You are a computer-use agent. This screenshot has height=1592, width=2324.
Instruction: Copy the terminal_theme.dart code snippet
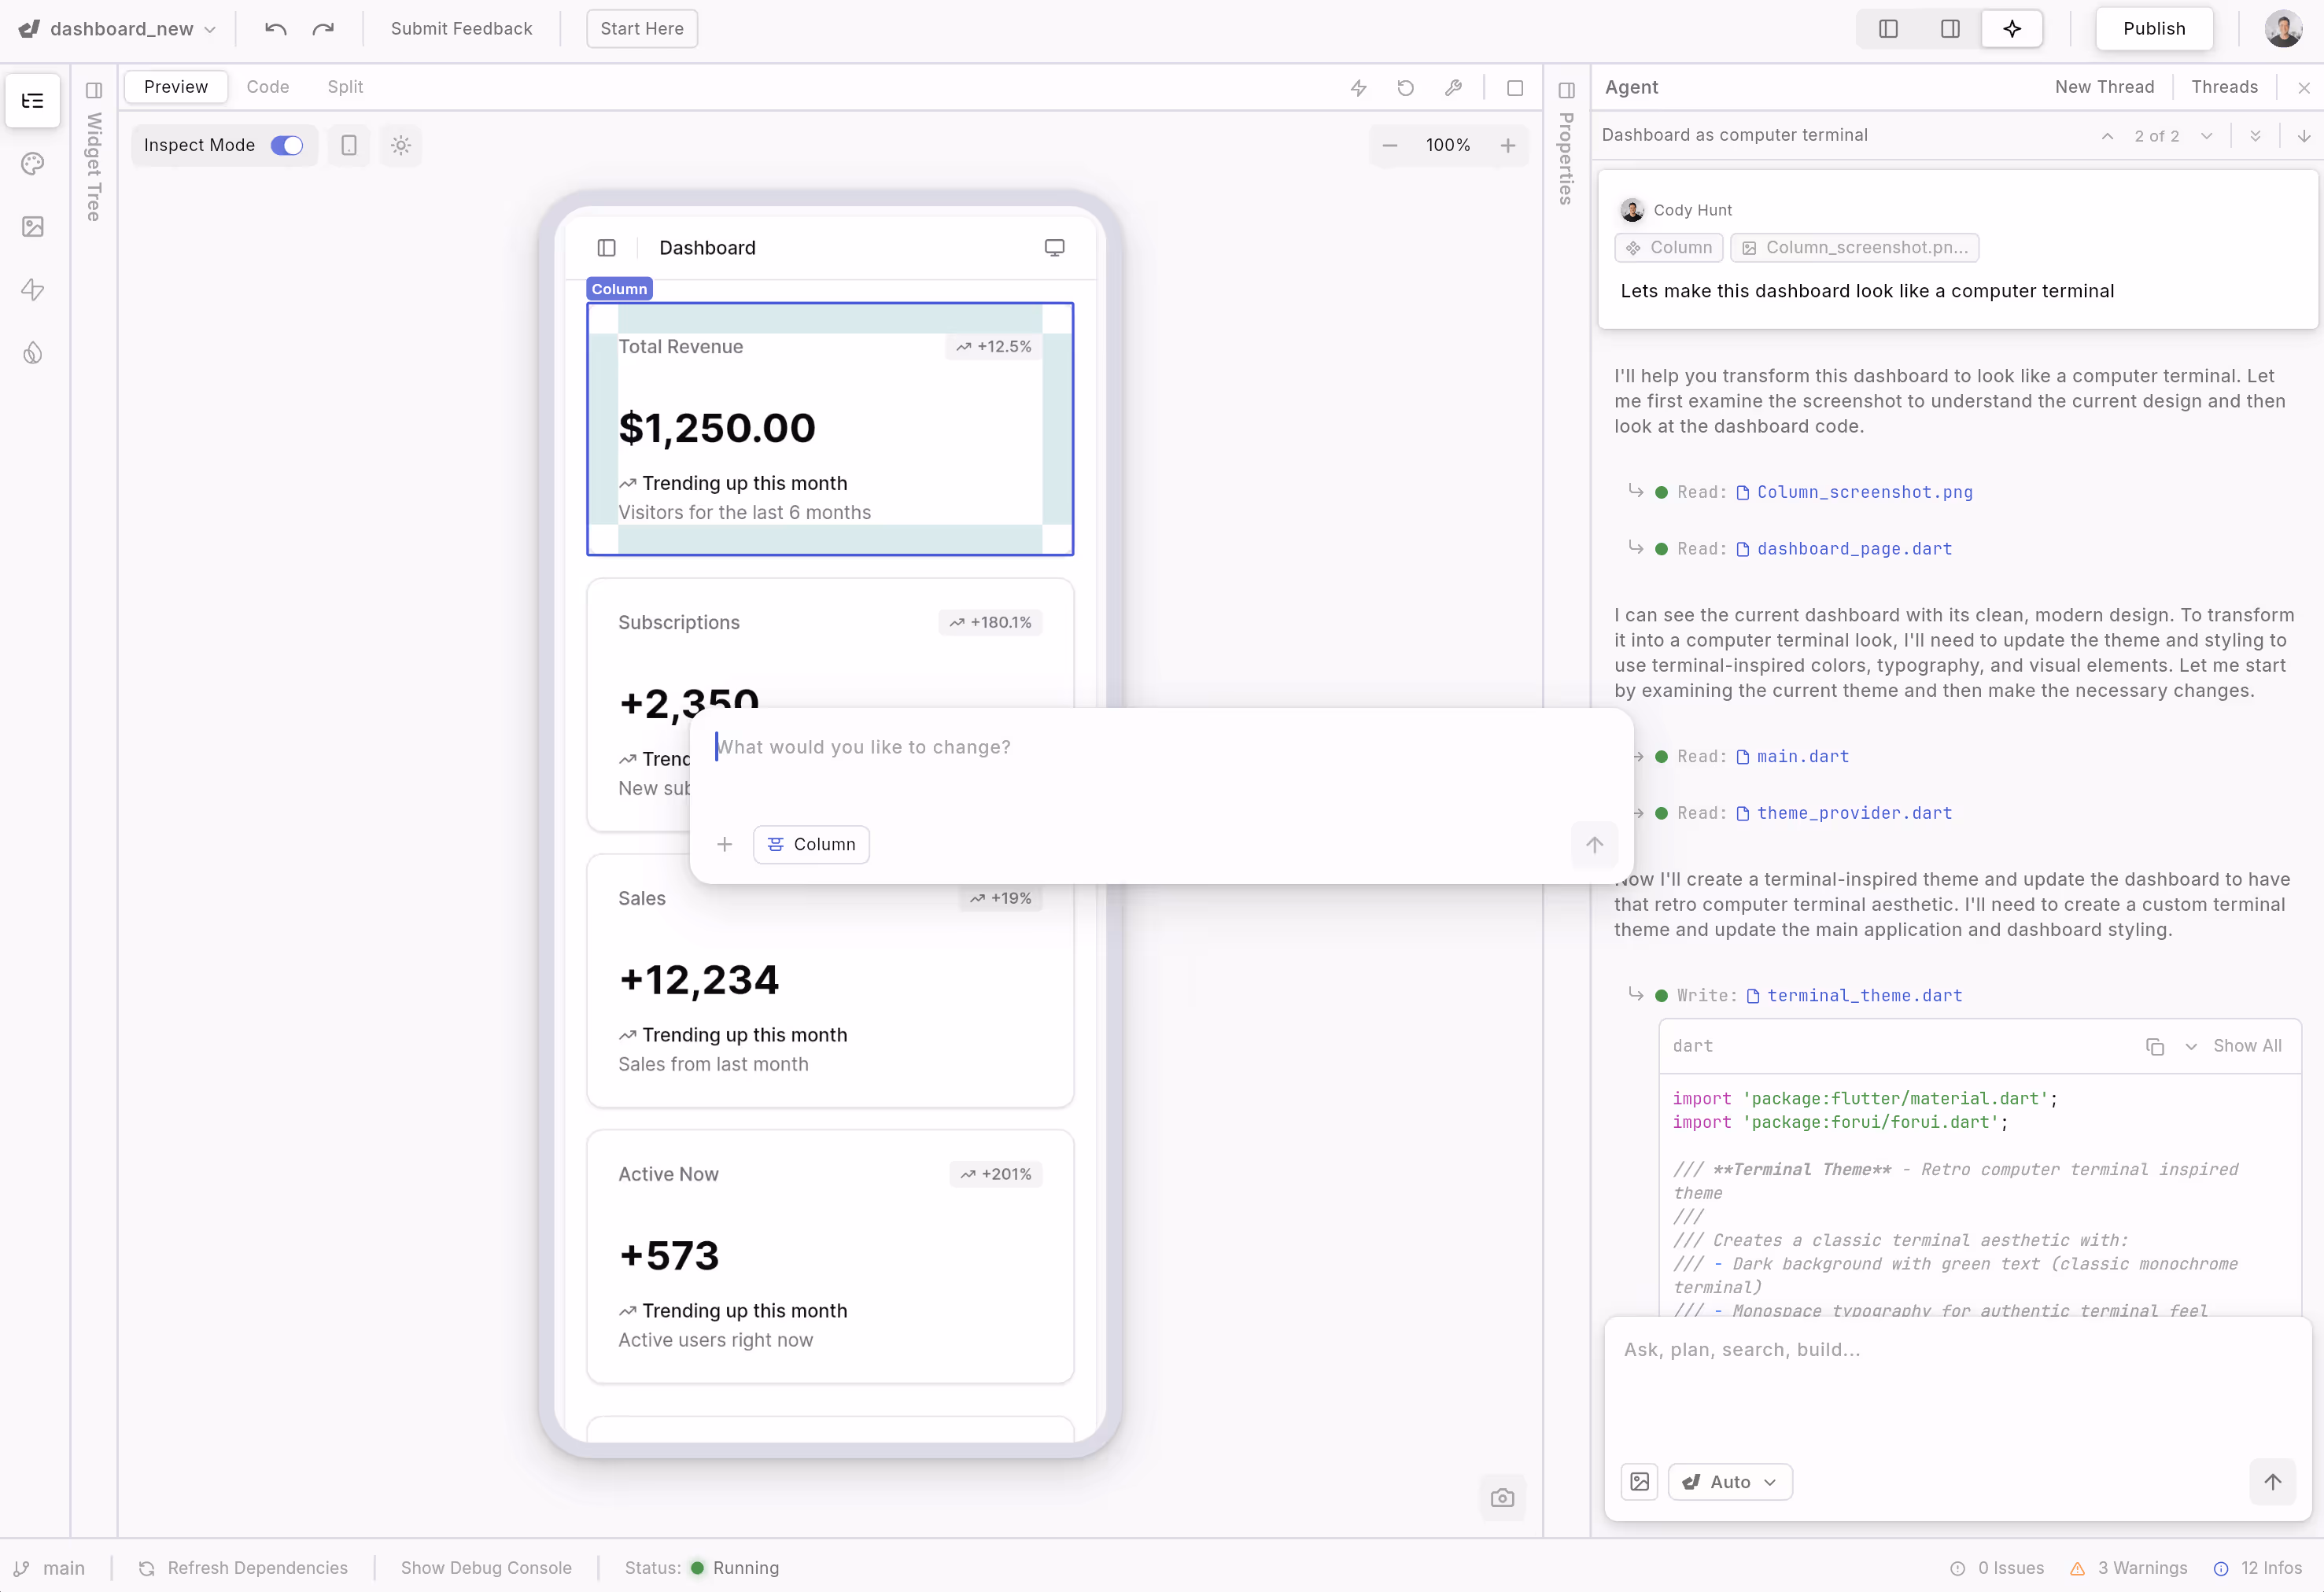click(2155, 1046)
